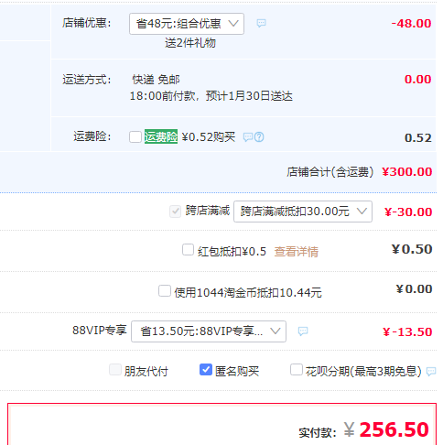The width and height of the screenshot is (443, 445).
Task: Toggle the 跨店满减 checkbox
Action: tap(175, 212)
